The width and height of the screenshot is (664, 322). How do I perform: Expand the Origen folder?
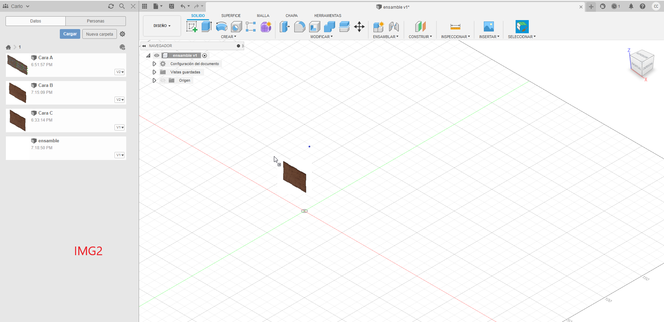(x=154, y=80)
